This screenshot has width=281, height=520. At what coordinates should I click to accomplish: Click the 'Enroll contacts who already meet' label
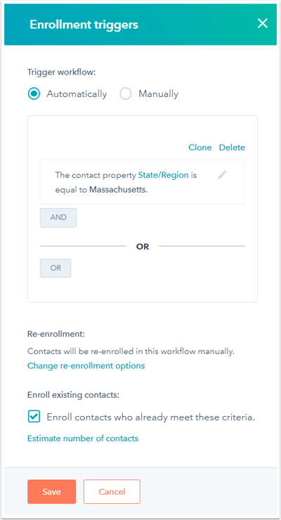(x=151, y=417)
